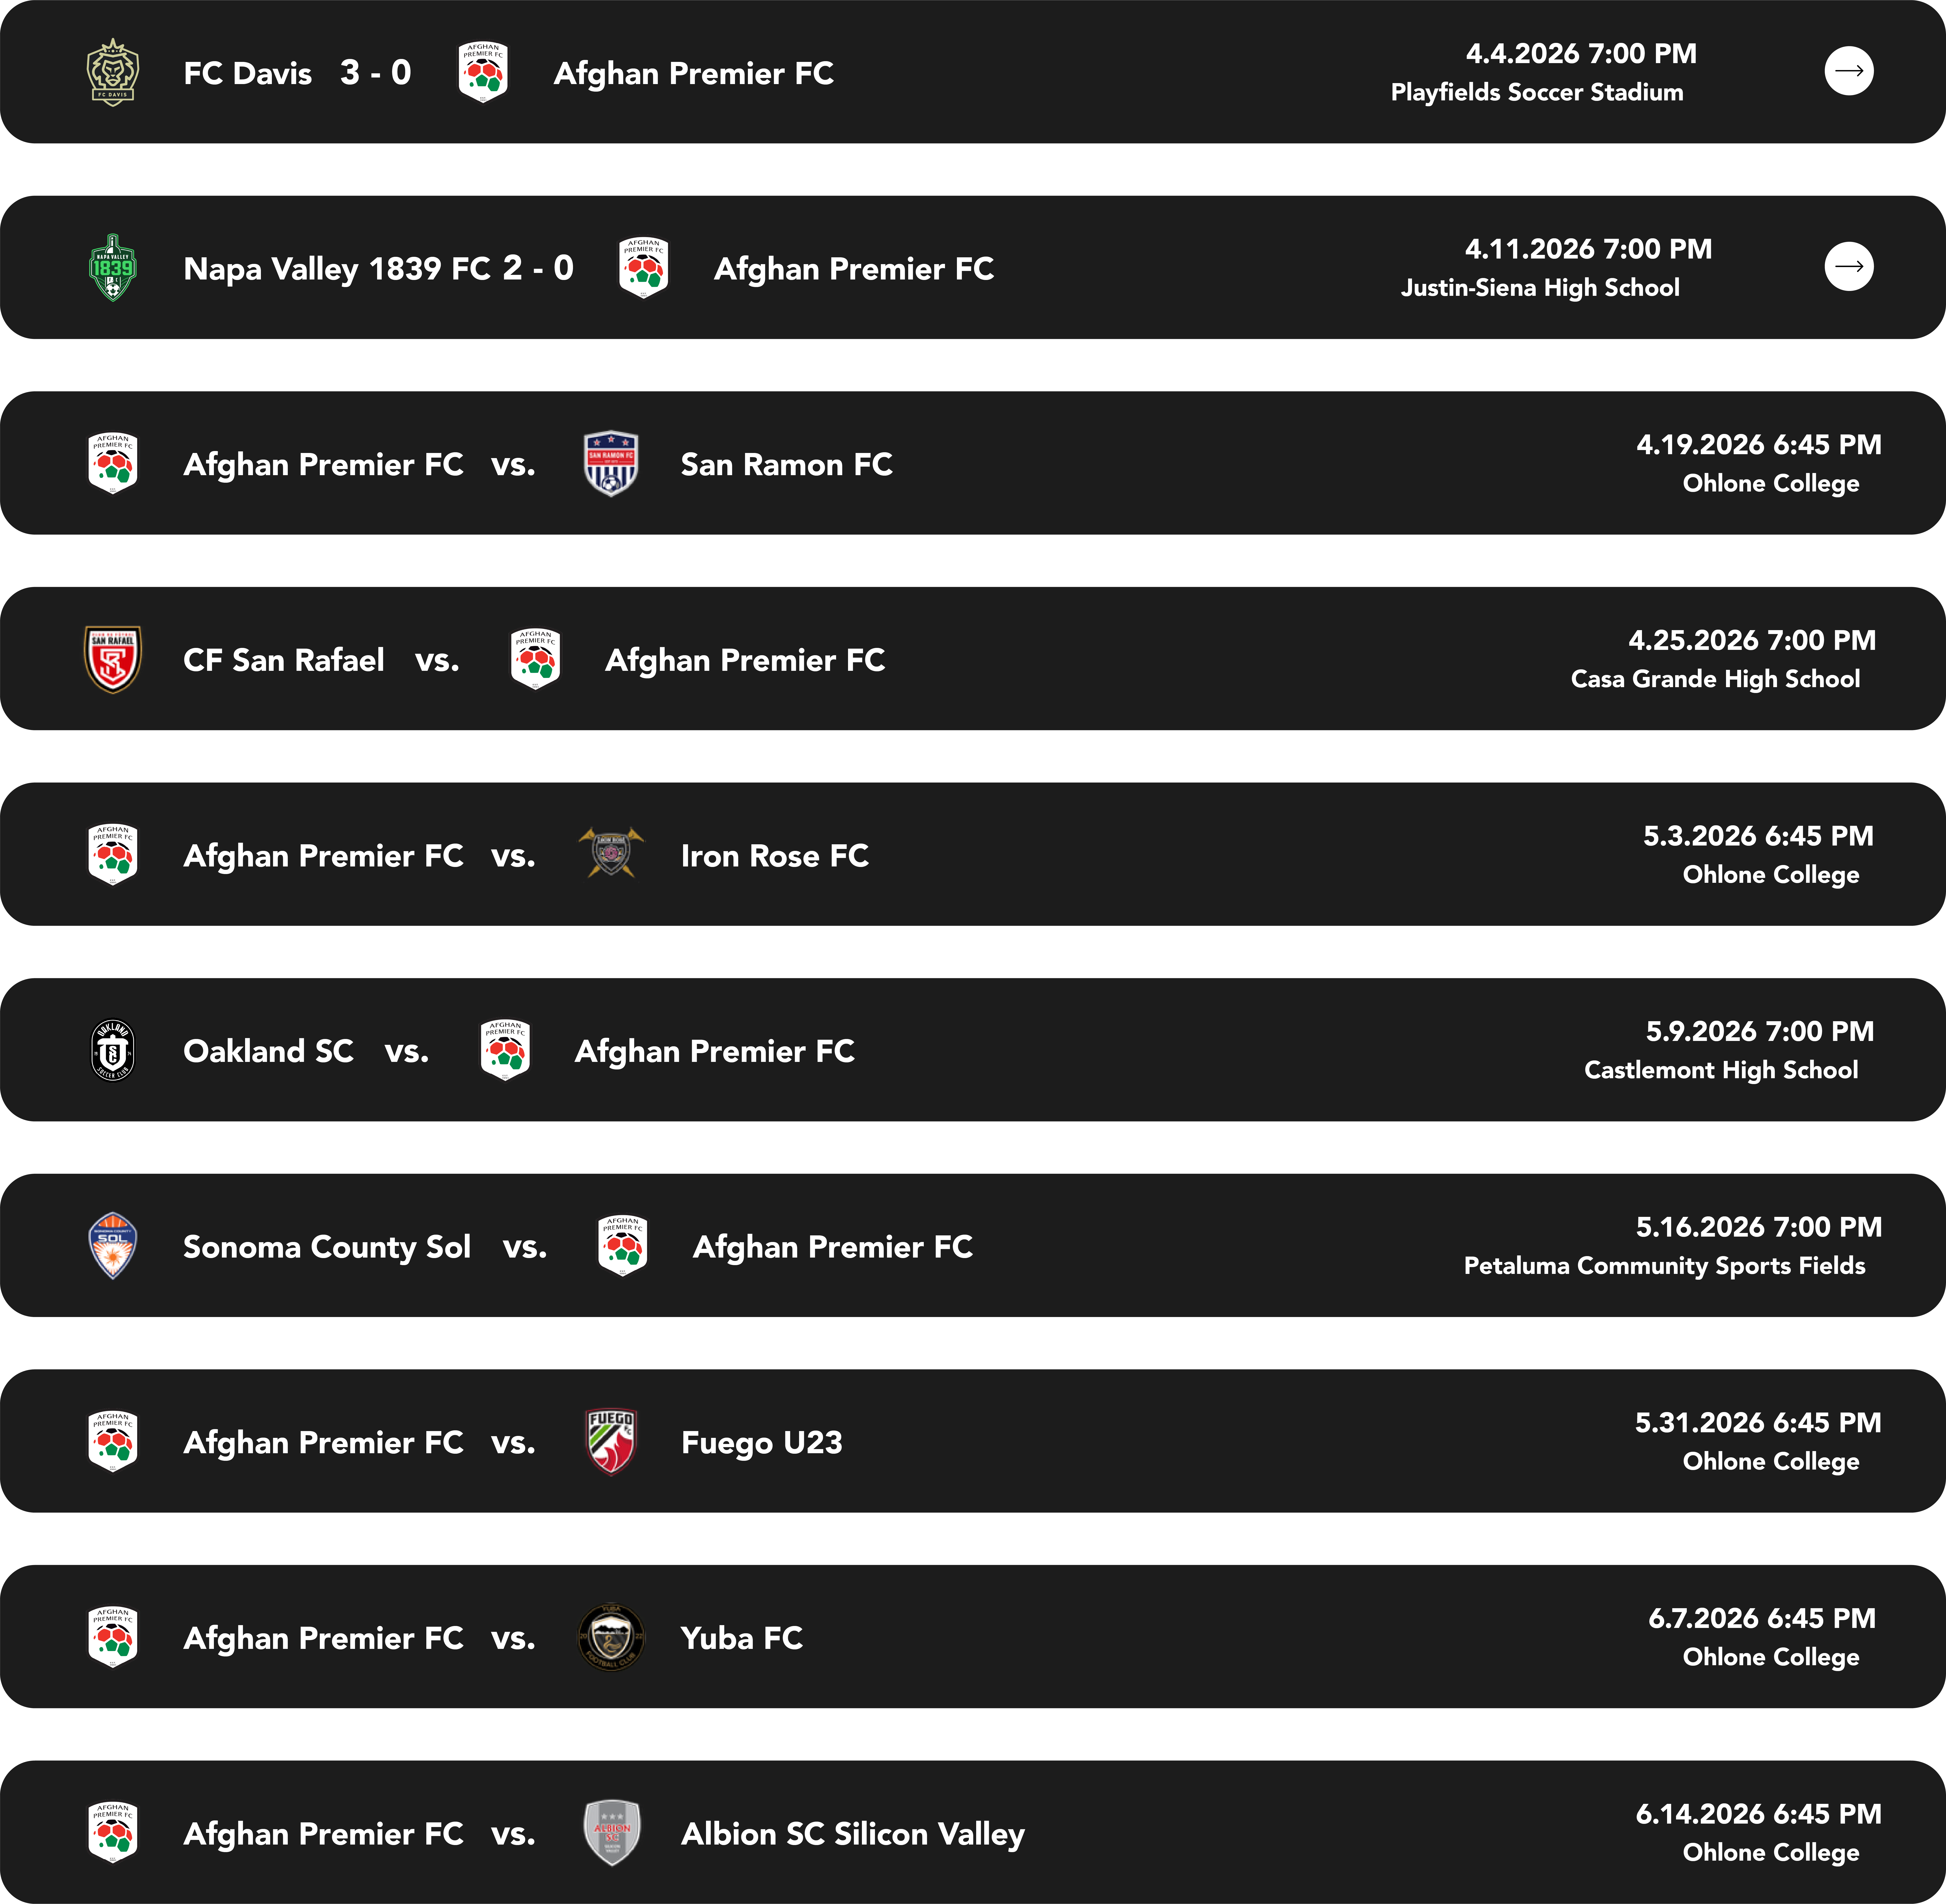Click the Yuba FC circular badge
1946x1904 pixels.
(611, 1637)
